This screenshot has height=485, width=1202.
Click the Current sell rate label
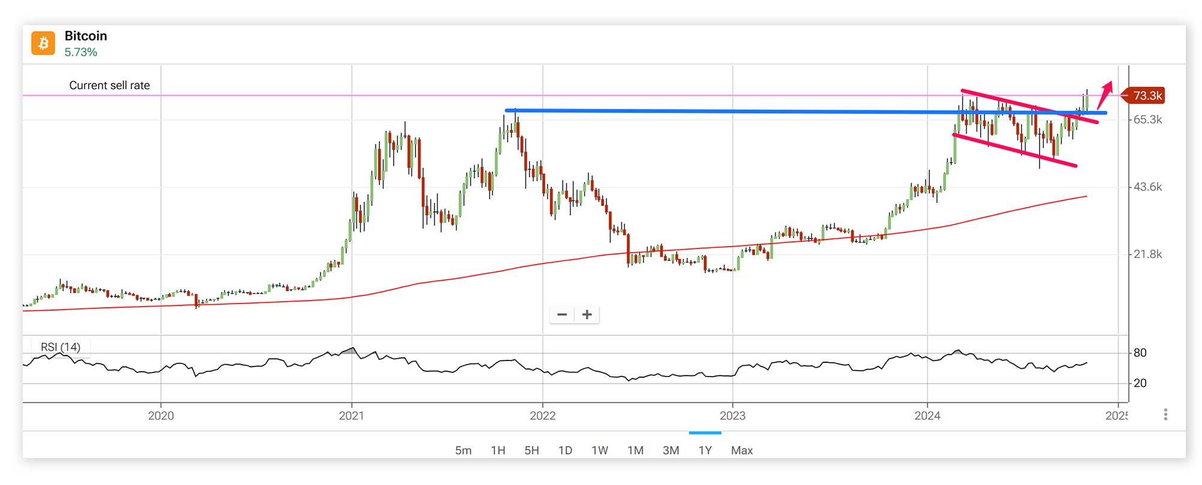point(110,86)
